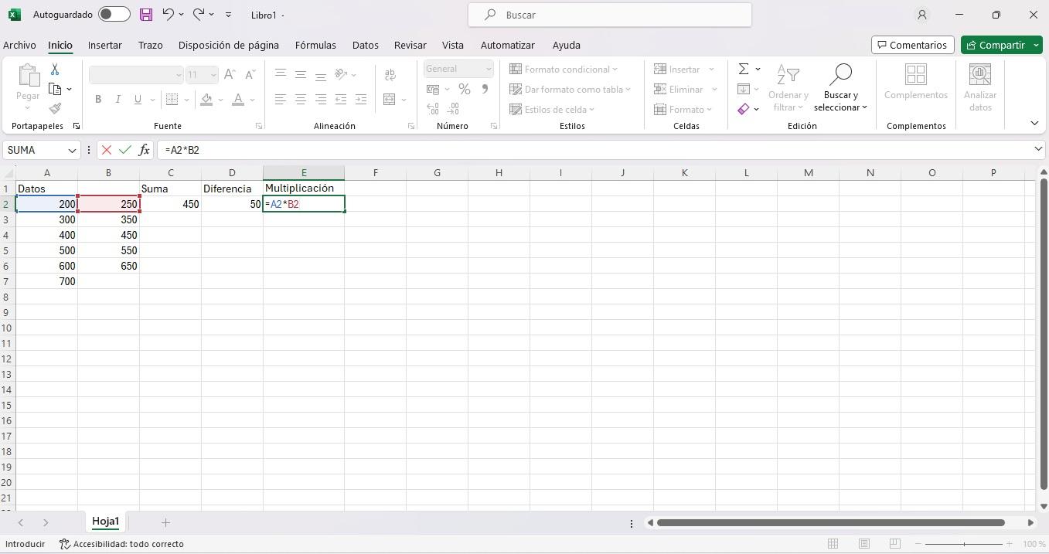Toggle the Autoguardado switch

coord(114,15)
